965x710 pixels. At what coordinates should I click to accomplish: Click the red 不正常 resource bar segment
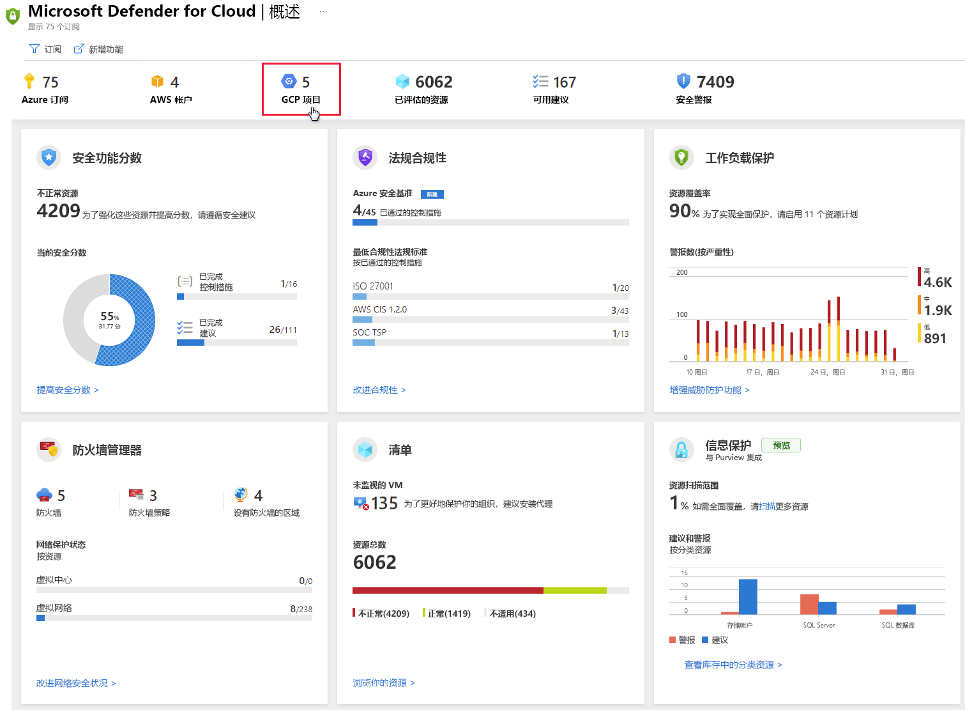click(x=448, y=590)
